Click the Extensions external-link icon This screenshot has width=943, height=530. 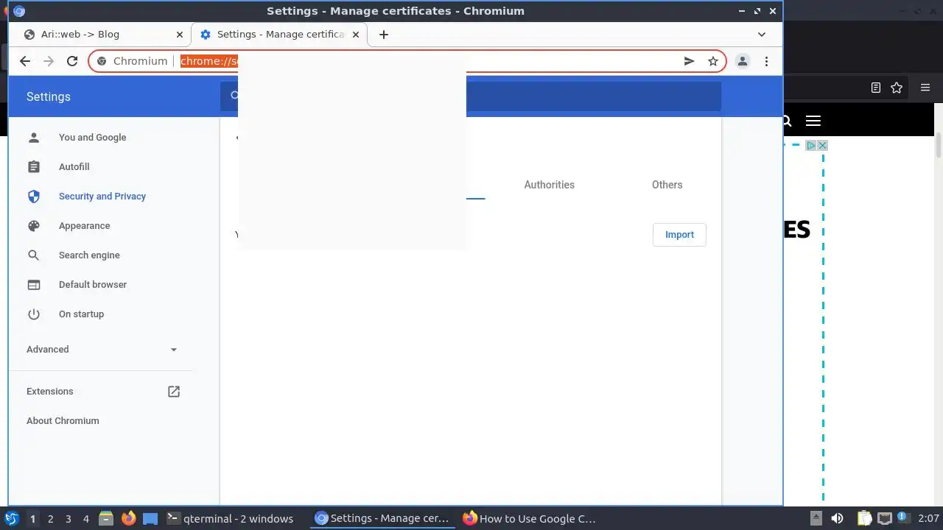click(x=174, y=392)
